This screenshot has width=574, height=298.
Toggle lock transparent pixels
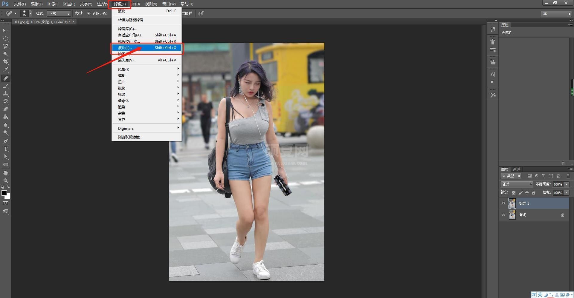tap(514, 193)
